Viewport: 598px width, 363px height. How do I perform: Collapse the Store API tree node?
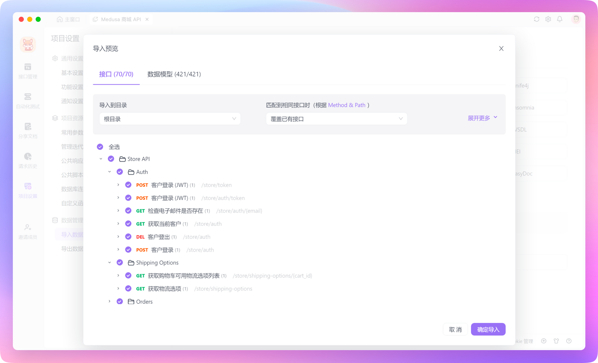pos(101,159)
